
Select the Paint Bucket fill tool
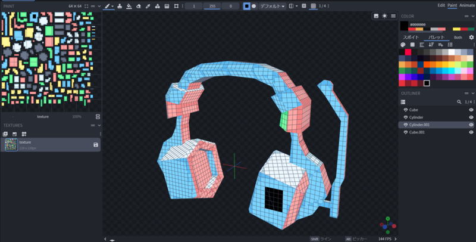[129, 6]
